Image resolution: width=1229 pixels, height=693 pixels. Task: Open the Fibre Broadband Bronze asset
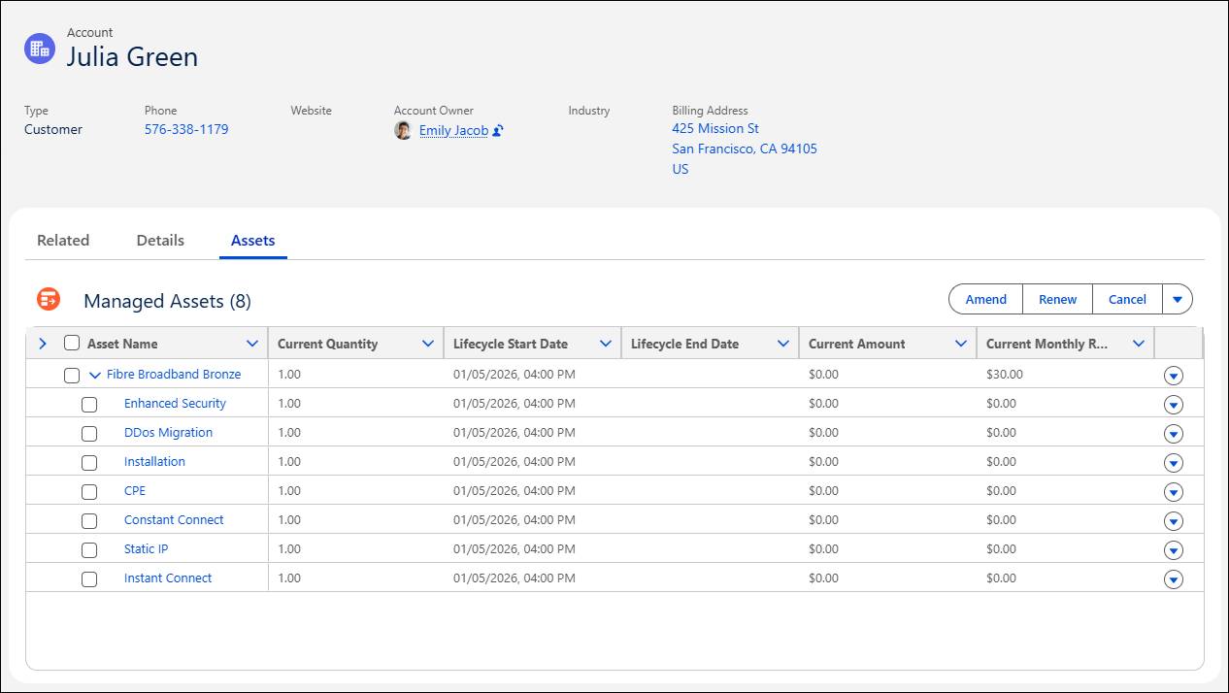[x=174, y=374]
